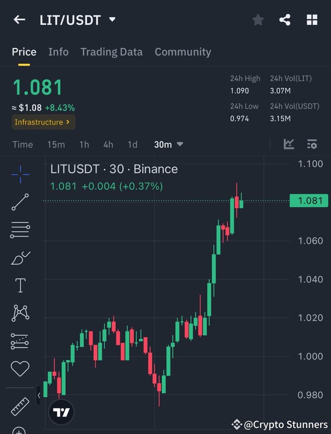Open the parallel lines drawing tool
Screen dimensions: 331x434
(20, 229)
